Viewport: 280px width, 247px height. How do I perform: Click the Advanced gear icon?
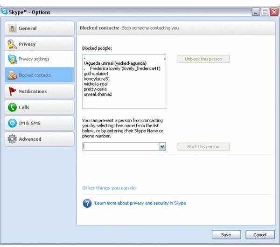click(12, 139)
